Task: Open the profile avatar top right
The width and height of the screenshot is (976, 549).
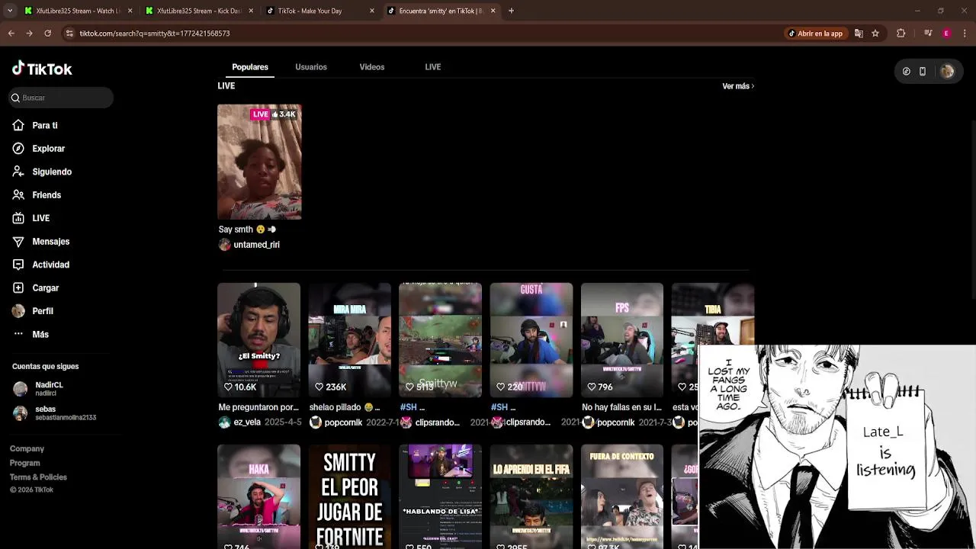Action: [x=947, y=71]
